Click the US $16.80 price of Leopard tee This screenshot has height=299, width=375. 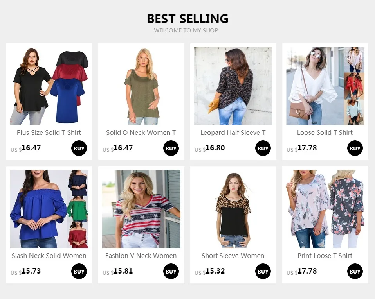click(209, 148)
